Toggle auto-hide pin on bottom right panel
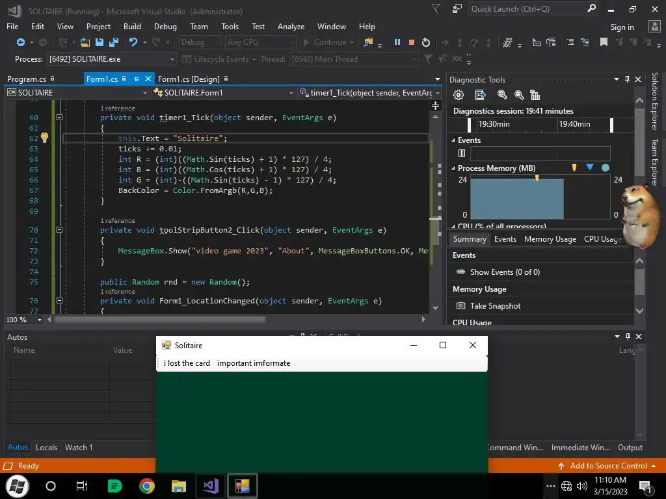The width and height of the screenshot is (666, 499). coord(628,337)
